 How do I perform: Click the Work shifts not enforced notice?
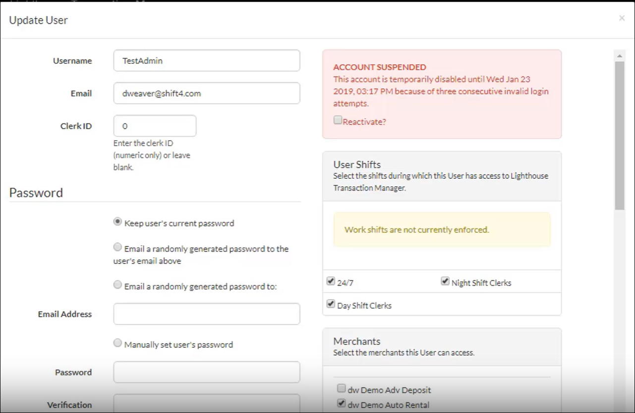coord(442,230)
